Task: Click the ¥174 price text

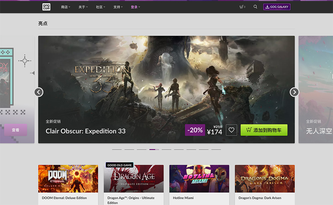Action: tap(214, 132)
